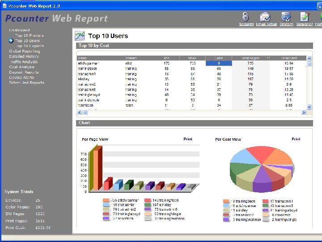Screen dimensions: 322x242
Task: Click the table's scroll up arrow
Action: [309, 58]
